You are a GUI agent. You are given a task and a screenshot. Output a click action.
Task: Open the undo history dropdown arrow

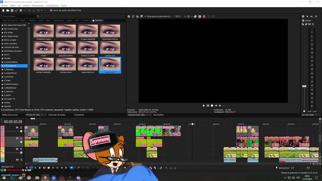pos(42,10)
